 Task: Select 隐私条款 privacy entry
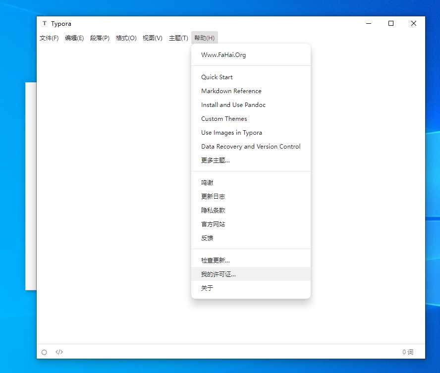[251, 211]
